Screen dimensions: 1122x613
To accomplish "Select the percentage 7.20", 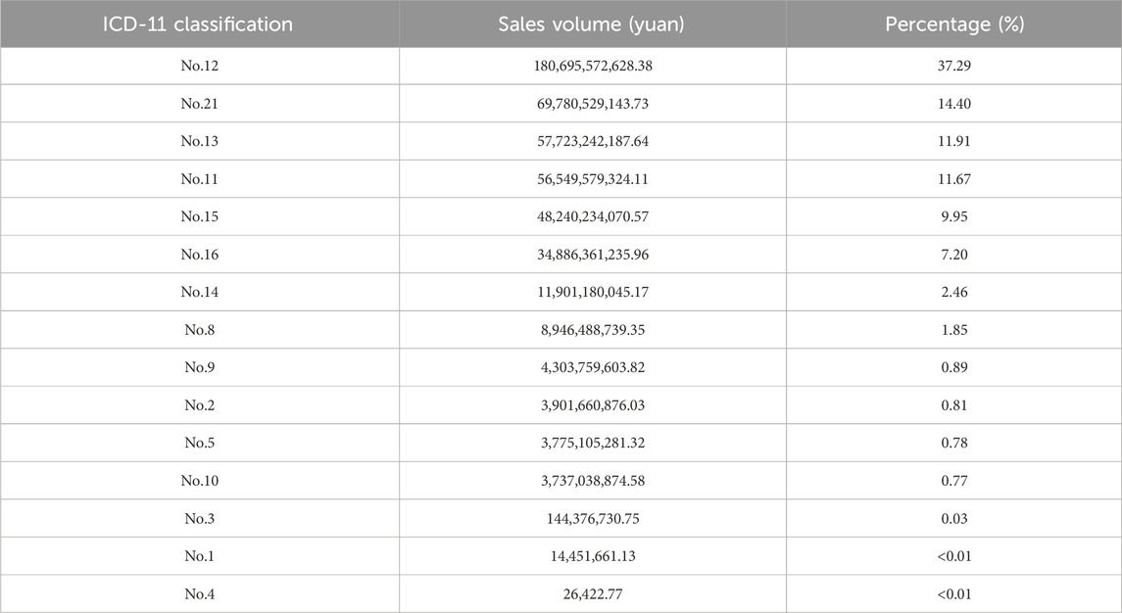I will pyautogui.click(x=954, y=255).
